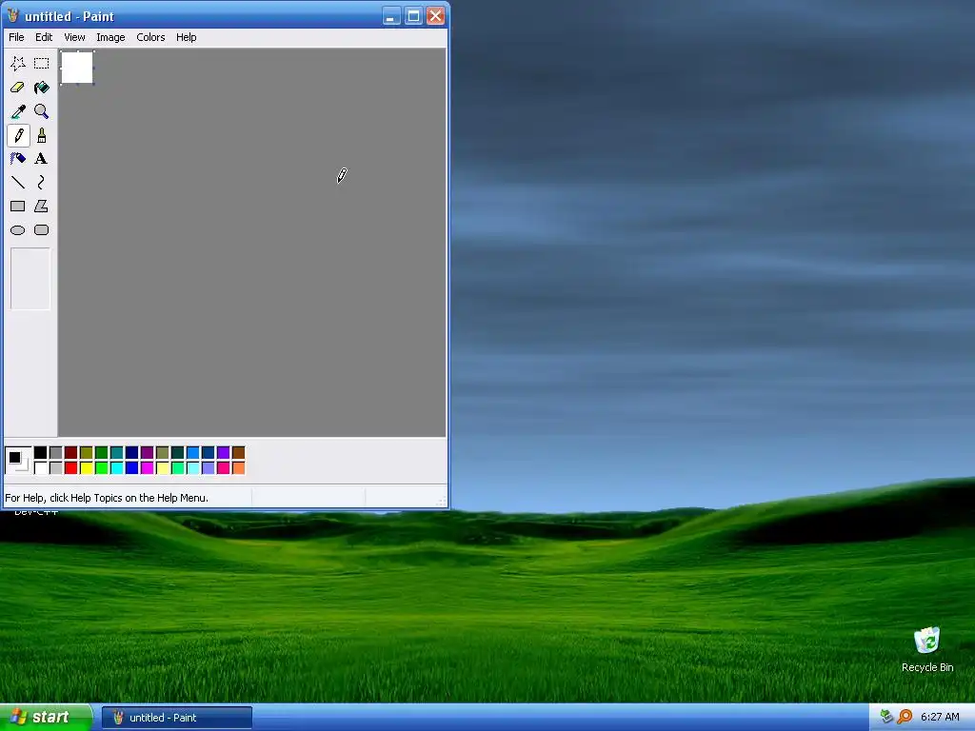This screenshot has width=975, height=731.
Task: Choose the straight Line tool
Action: [x=18, y=182]
